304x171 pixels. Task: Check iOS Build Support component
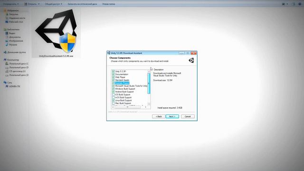[x=114, y=95]
